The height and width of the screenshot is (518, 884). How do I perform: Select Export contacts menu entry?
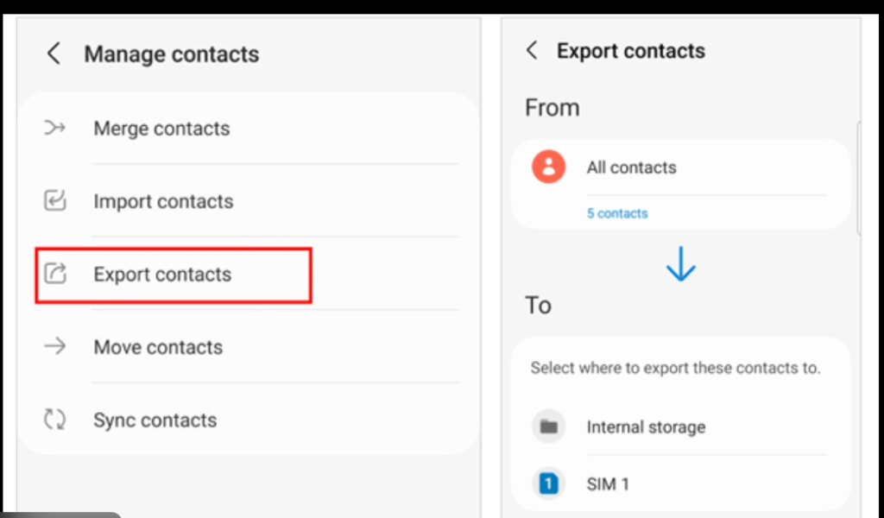[162, 275]
